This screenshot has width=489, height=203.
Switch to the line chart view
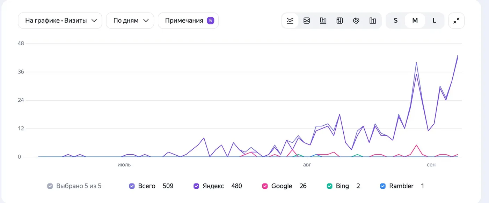tap(290, 21)
